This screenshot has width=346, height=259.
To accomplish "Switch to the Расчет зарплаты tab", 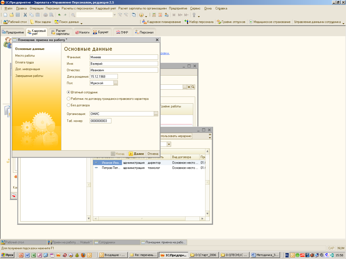I will (61, 32).
